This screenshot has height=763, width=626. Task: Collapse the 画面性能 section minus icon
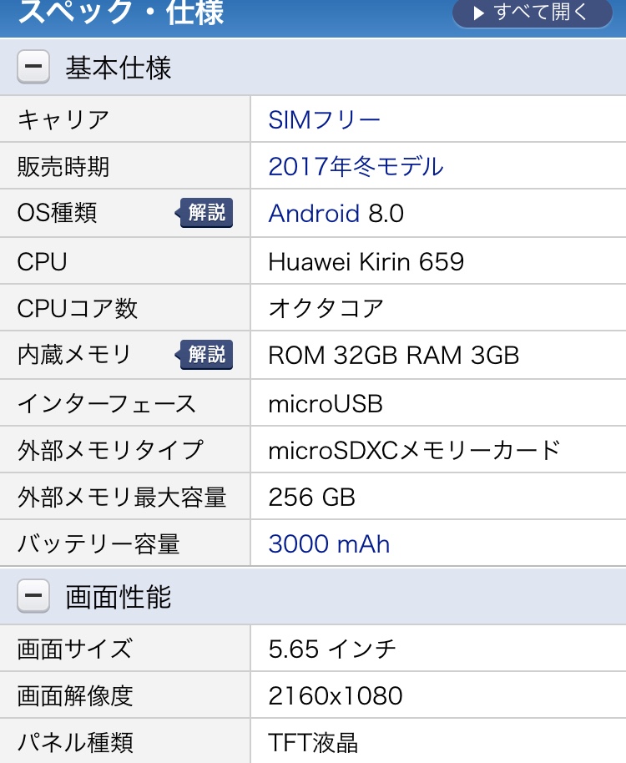click(x=33, y=597)
